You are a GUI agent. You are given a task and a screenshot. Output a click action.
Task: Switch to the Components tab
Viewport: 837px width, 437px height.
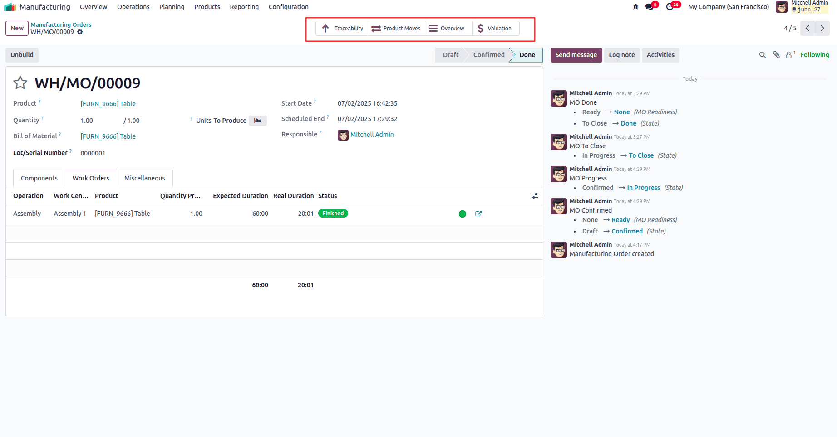(39, 178)
